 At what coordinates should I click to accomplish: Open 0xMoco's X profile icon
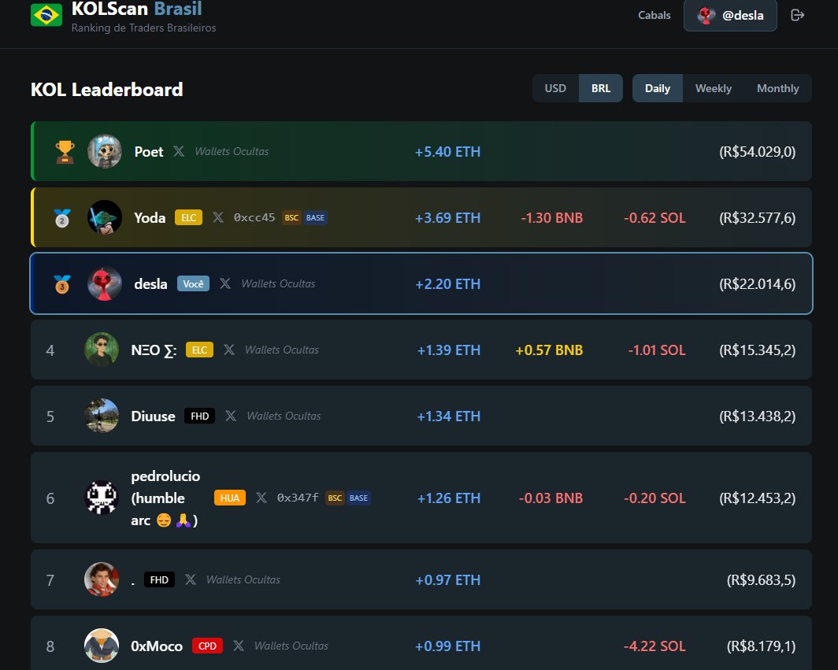click(239, 646)
